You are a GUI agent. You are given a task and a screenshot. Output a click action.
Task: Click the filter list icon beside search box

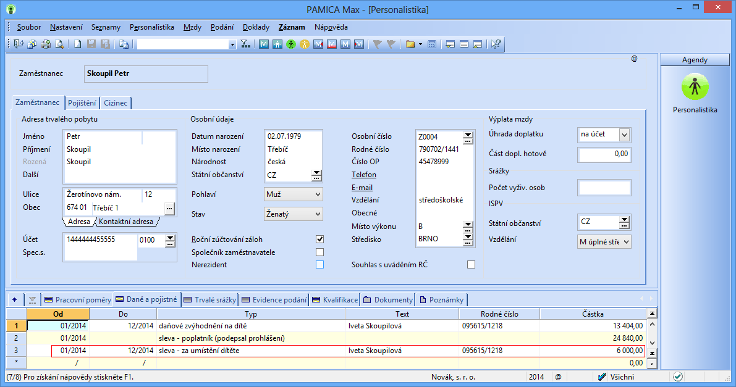[x=245, y=44]
